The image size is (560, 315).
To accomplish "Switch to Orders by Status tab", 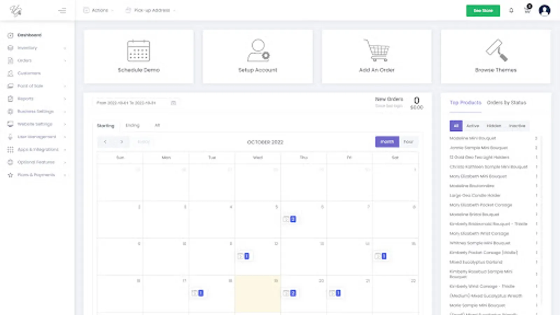I will coord(506,103).
